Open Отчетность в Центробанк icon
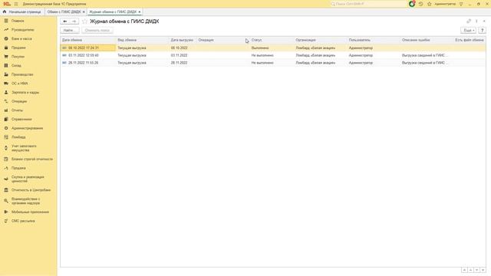The width and height of the screenshot is (491, 276). 6,190
